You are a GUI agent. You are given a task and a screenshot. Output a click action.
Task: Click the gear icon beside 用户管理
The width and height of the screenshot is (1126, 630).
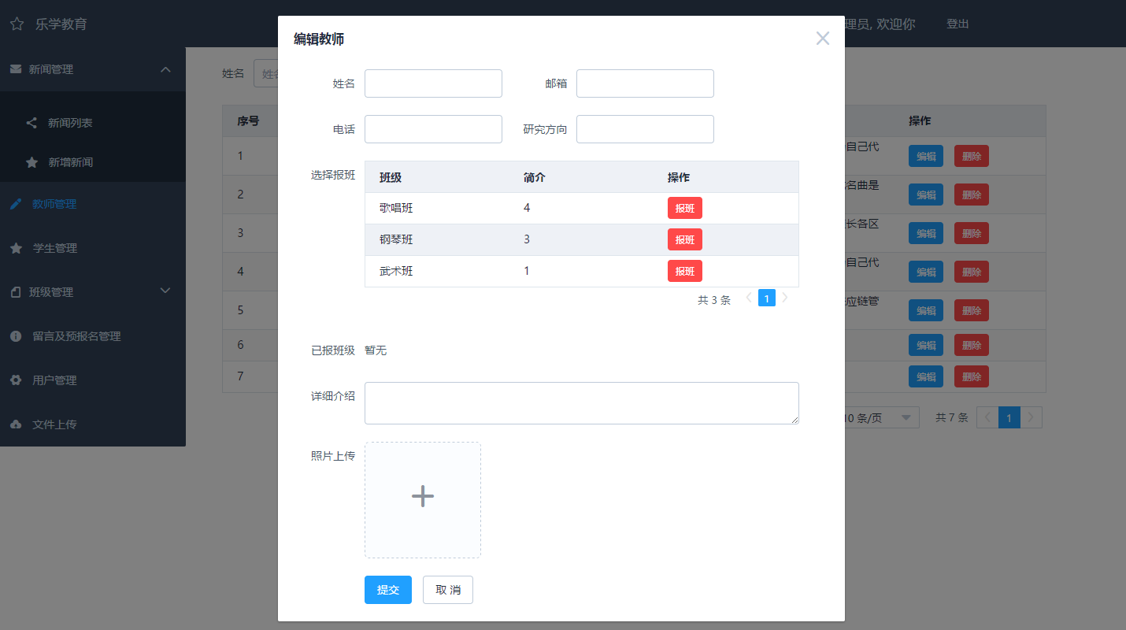pyautogui.click(x=16, y=380)
